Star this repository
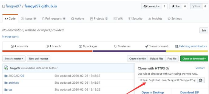The height and width of the screenshot is (94, 209). tap(176, 6)
